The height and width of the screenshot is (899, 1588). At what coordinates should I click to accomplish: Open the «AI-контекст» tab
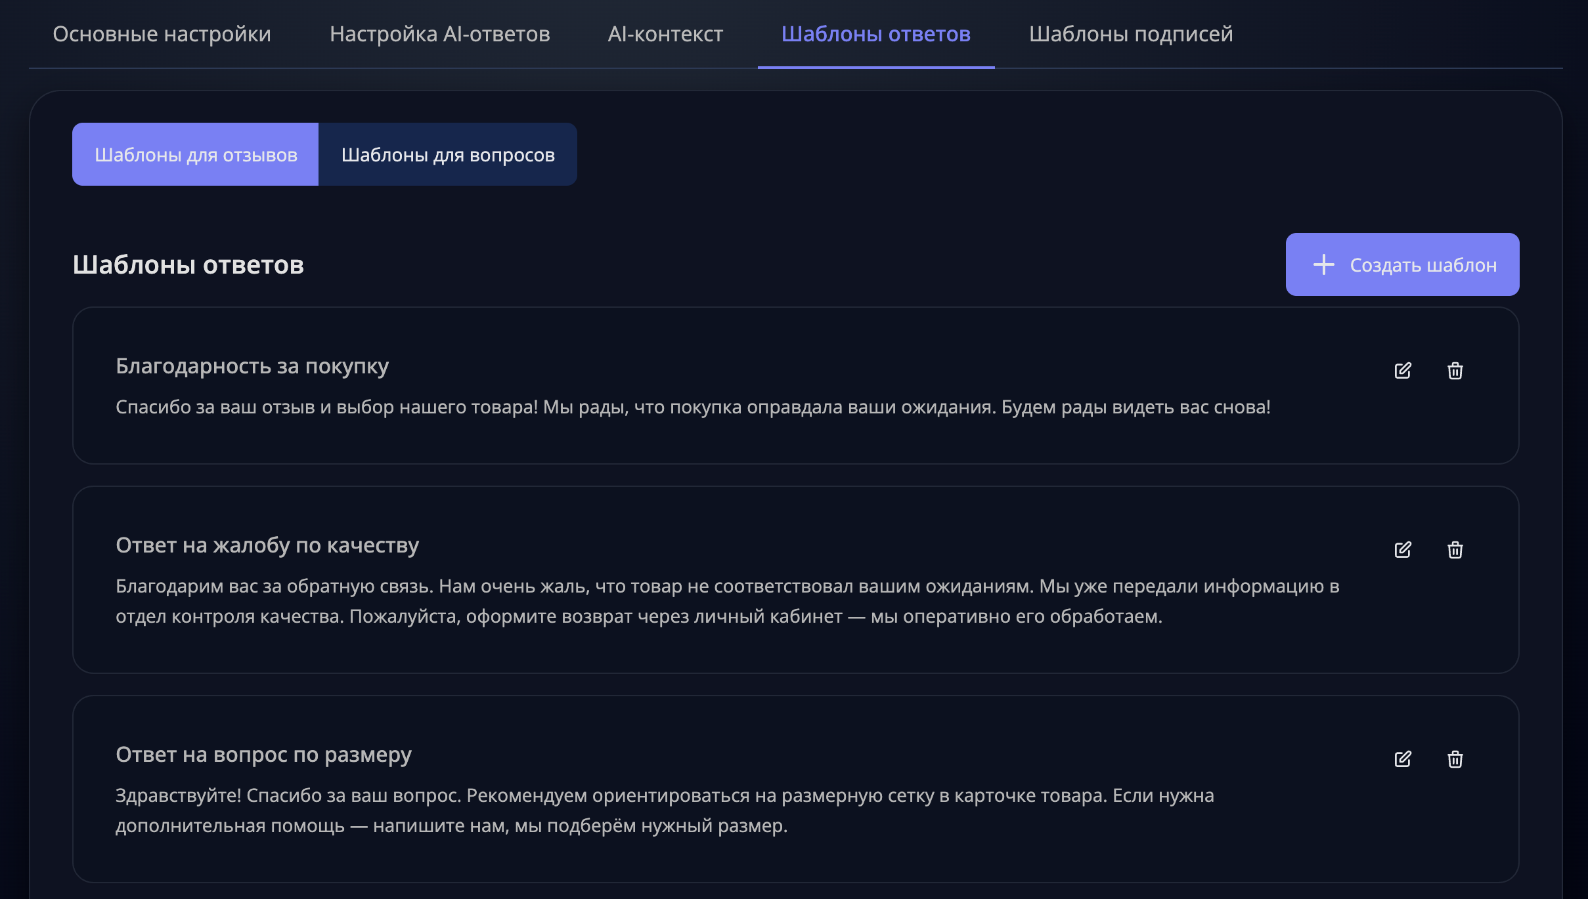(666, 34)
